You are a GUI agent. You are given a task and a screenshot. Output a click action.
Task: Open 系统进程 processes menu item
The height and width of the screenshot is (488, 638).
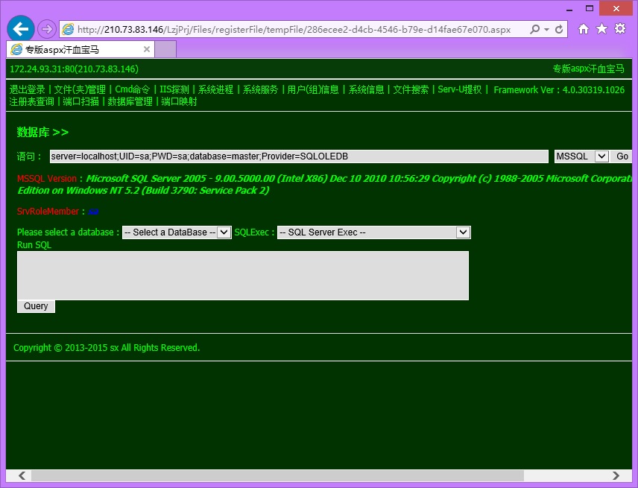point(215,89)
